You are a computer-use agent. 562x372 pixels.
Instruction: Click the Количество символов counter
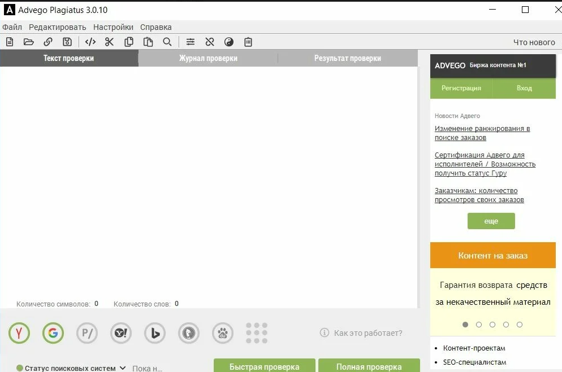coord(58,304)
